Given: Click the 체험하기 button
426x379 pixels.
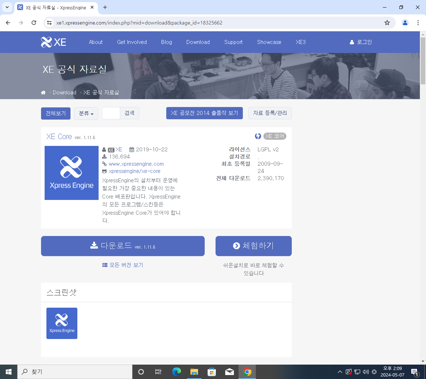Looking at the screenshot, I should pos(254,246).
